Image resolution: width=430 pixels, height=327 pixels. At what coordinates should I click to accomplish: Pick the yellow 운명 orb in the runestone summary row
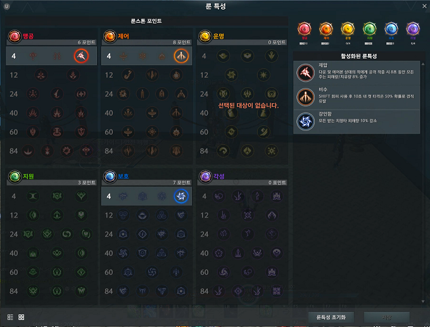coord(348,29)
